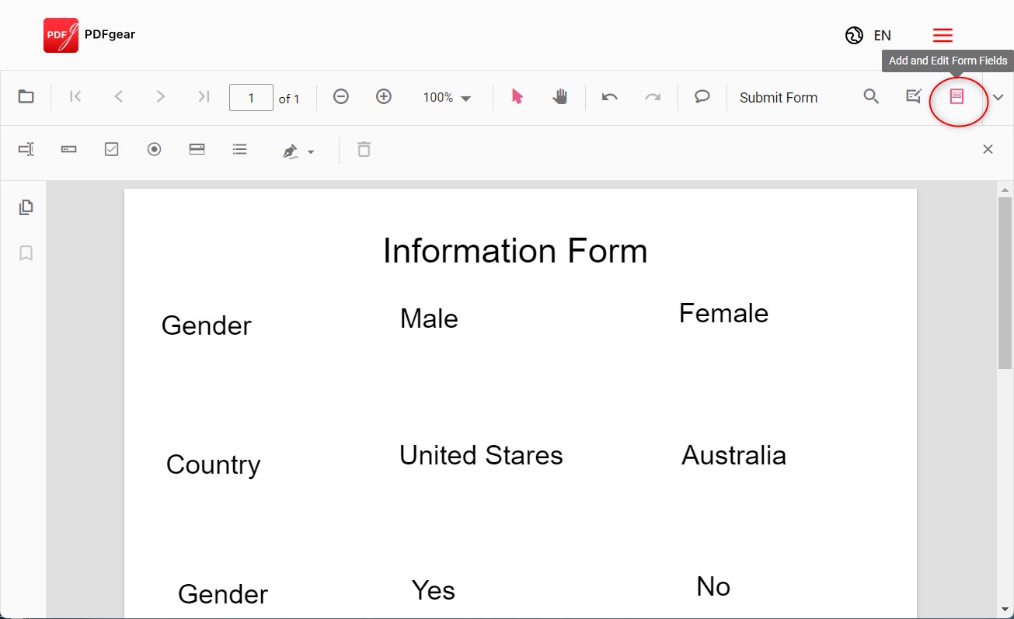Go to the next page
Viewport: 1014px width, 619px height.
[161, 96]
